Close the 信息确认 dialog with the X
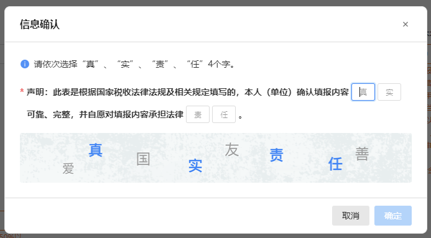431x238 pixels. [405, 24]
